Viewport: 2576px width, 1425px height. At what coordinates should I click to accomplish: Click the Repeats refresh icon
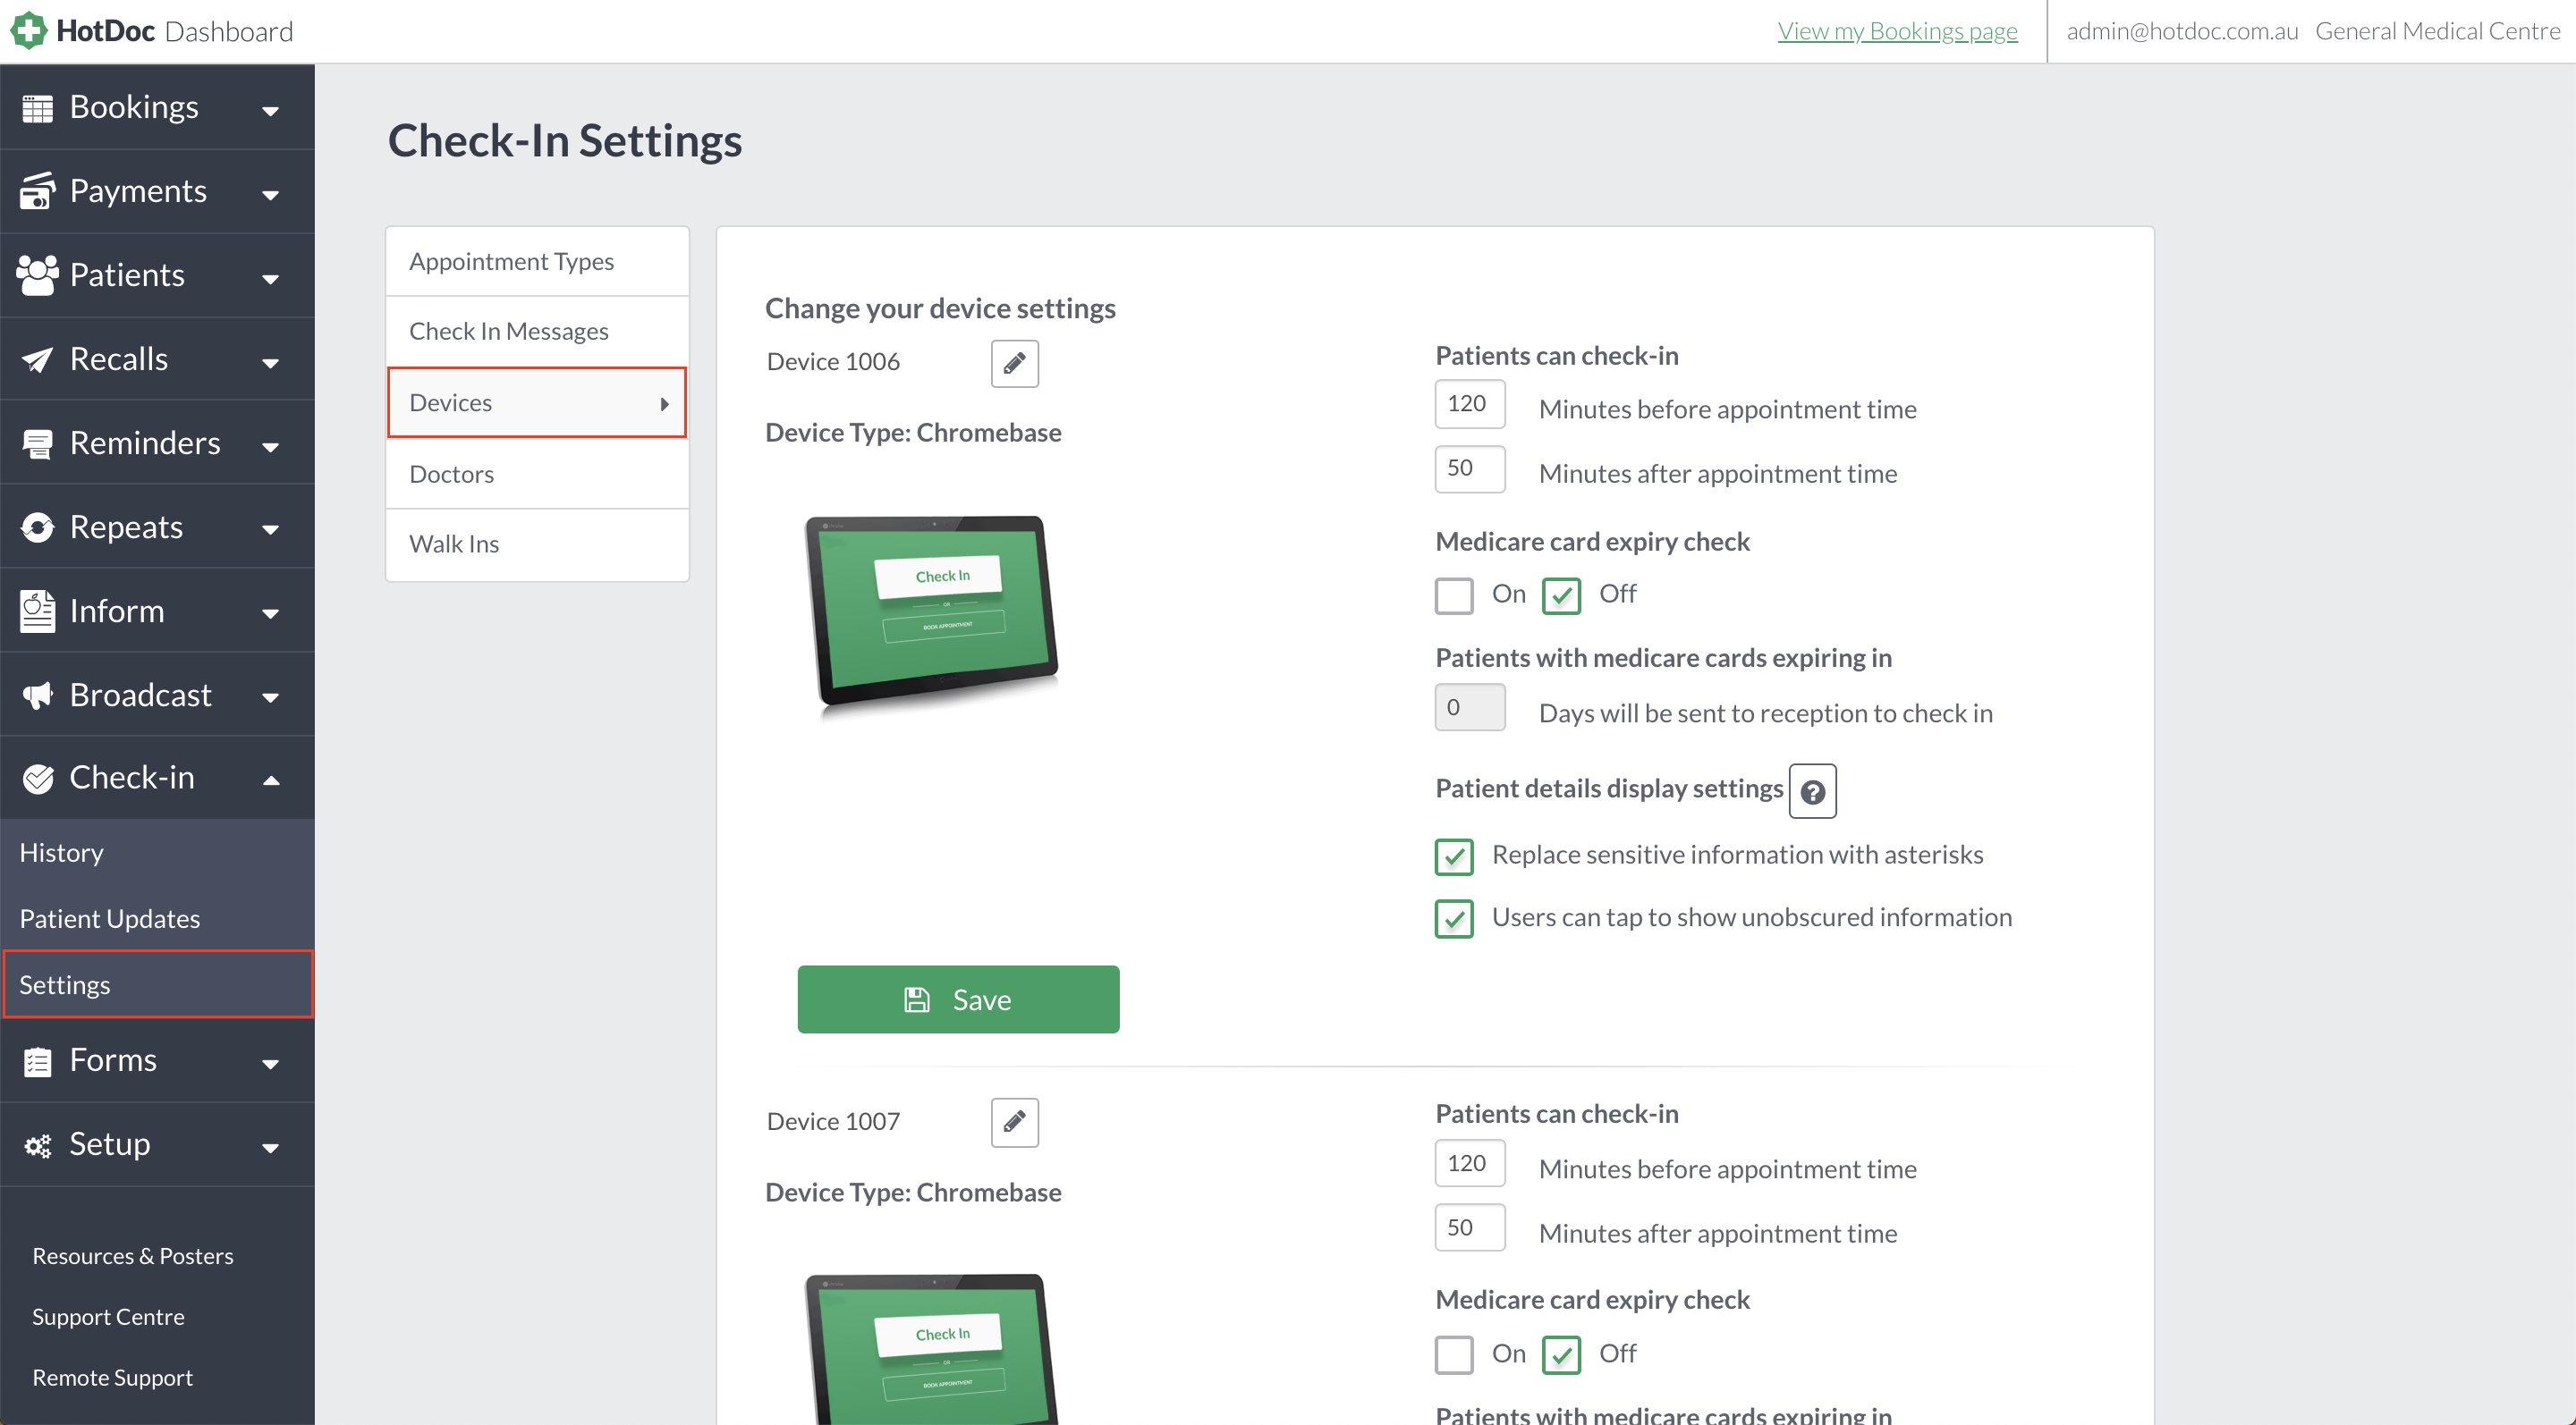coord(37,527)
